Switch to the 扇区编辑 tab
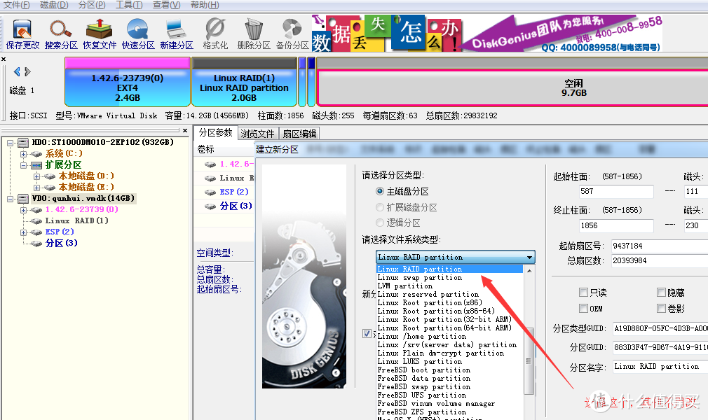Screen dimensions: 708x420 coord(299,134)
